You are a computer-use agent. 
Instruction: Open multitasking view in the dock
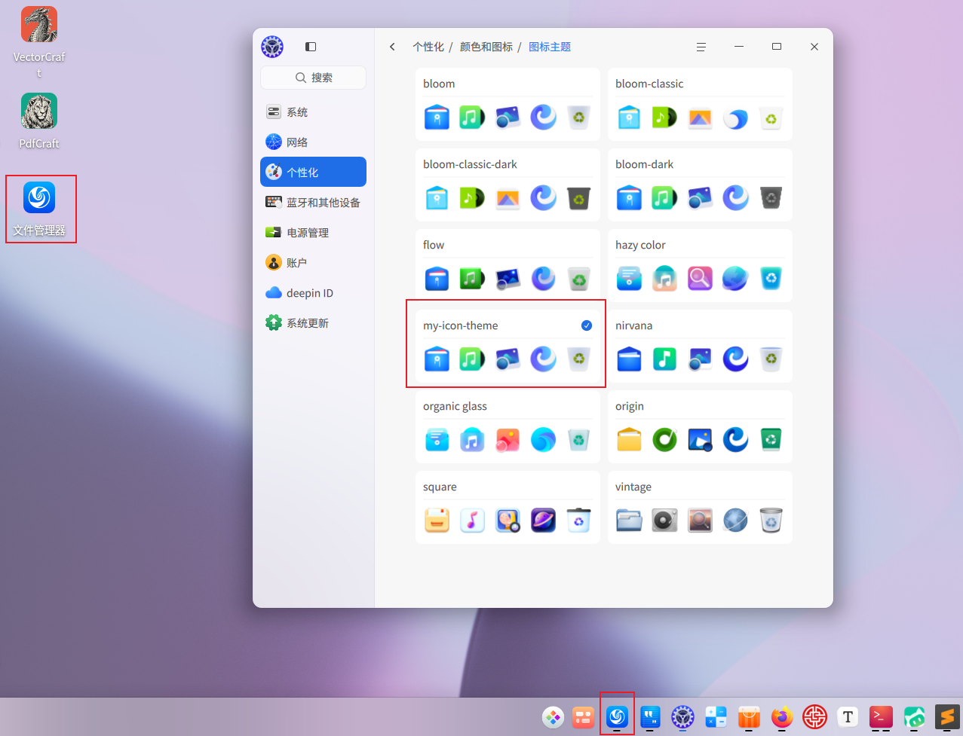[584, 717]
